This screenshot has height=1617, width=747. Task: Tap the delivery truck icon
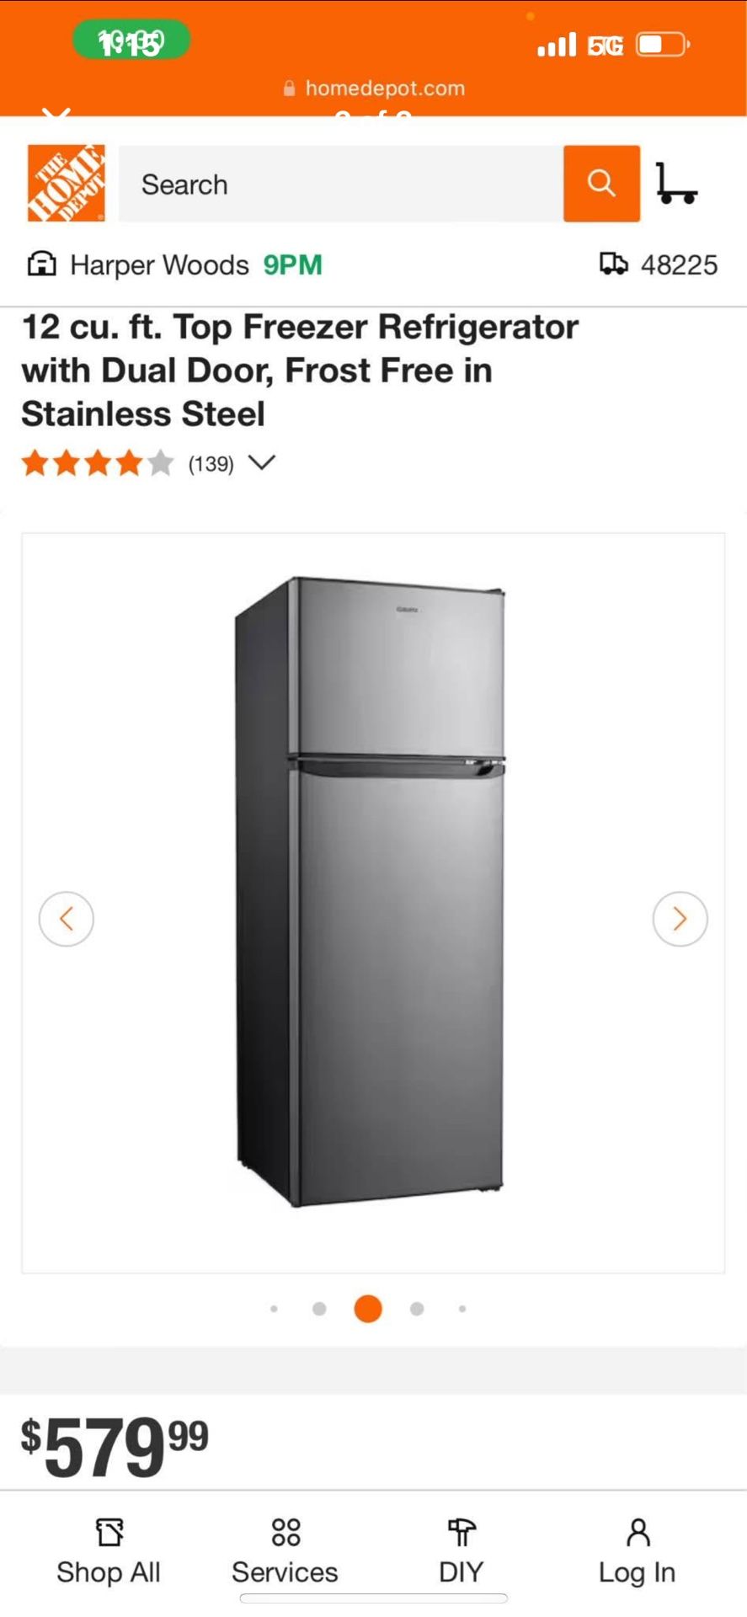tap(613, 264)
